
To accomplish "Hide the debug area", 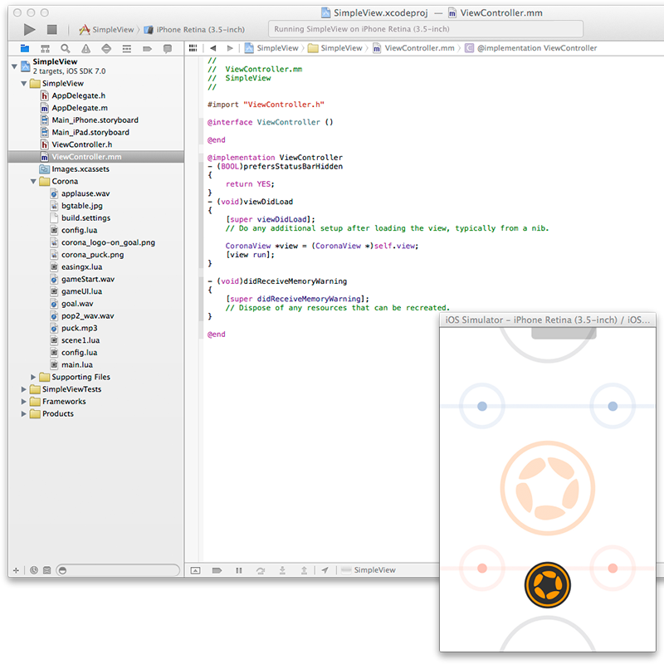I will pos(195,570).
